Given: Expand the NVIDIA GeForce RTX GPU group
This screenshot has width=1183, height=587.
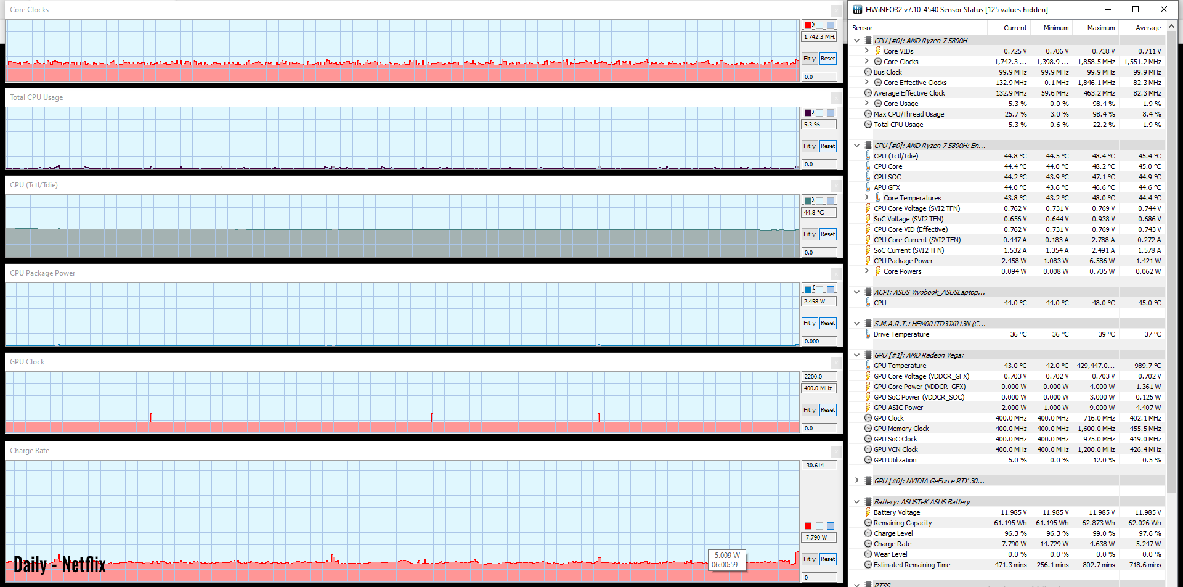Looking at the screenshot, I should (x=856, y=481).
